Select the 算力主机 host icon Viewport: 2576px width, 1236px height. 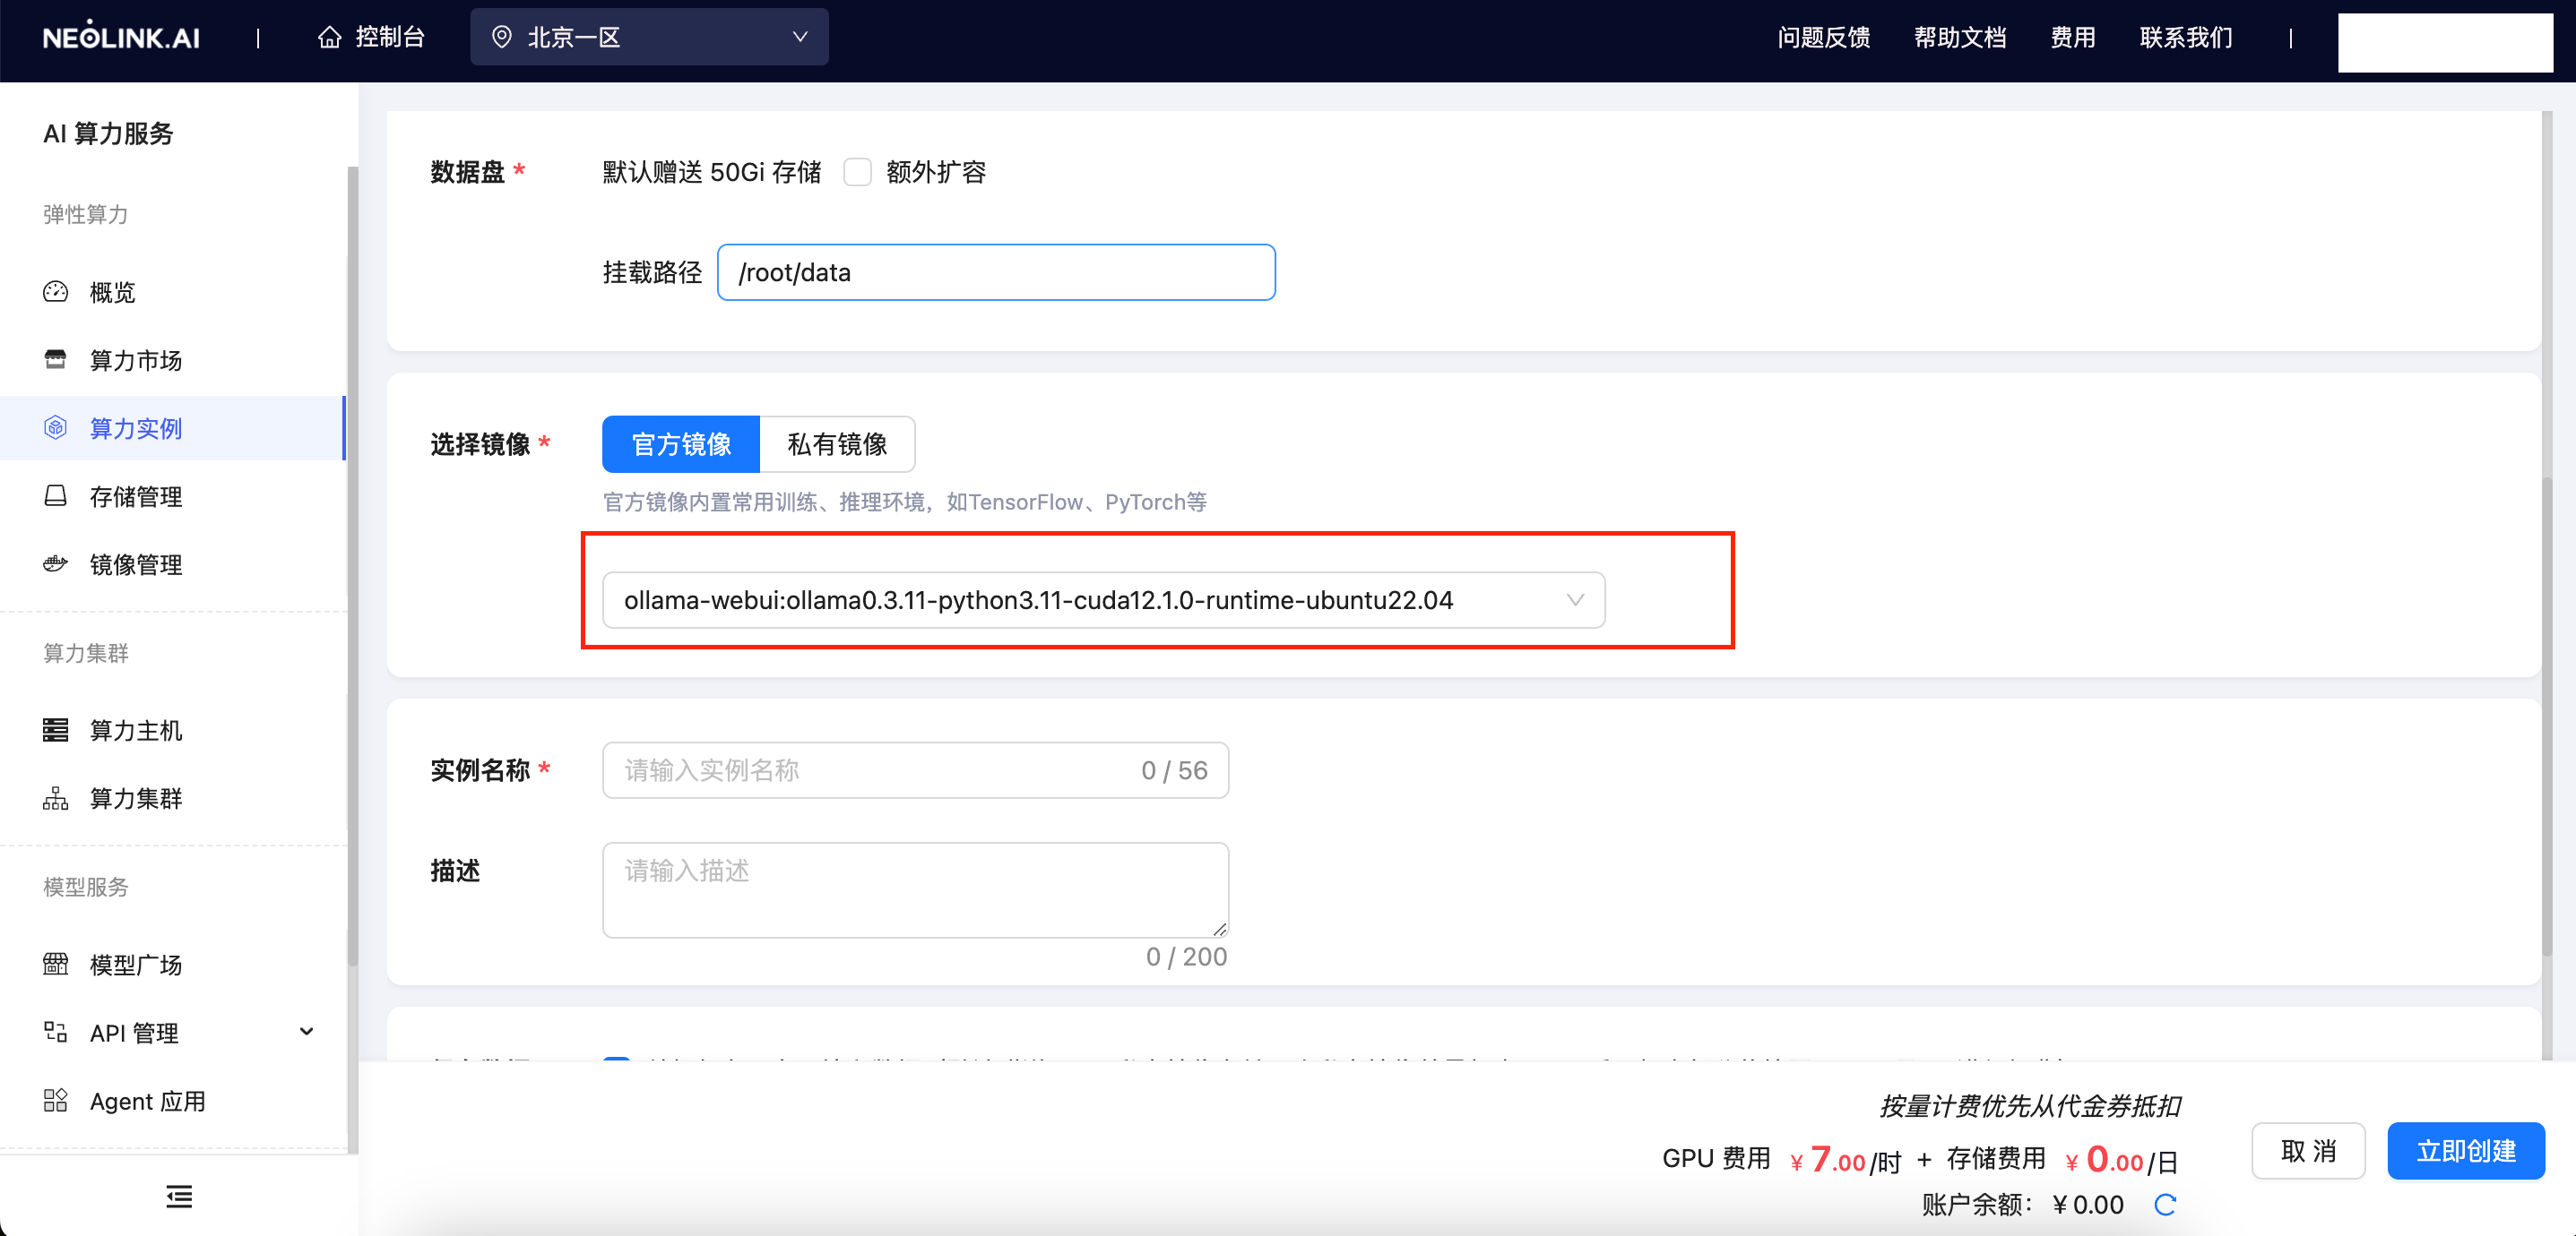pos(57,731)
